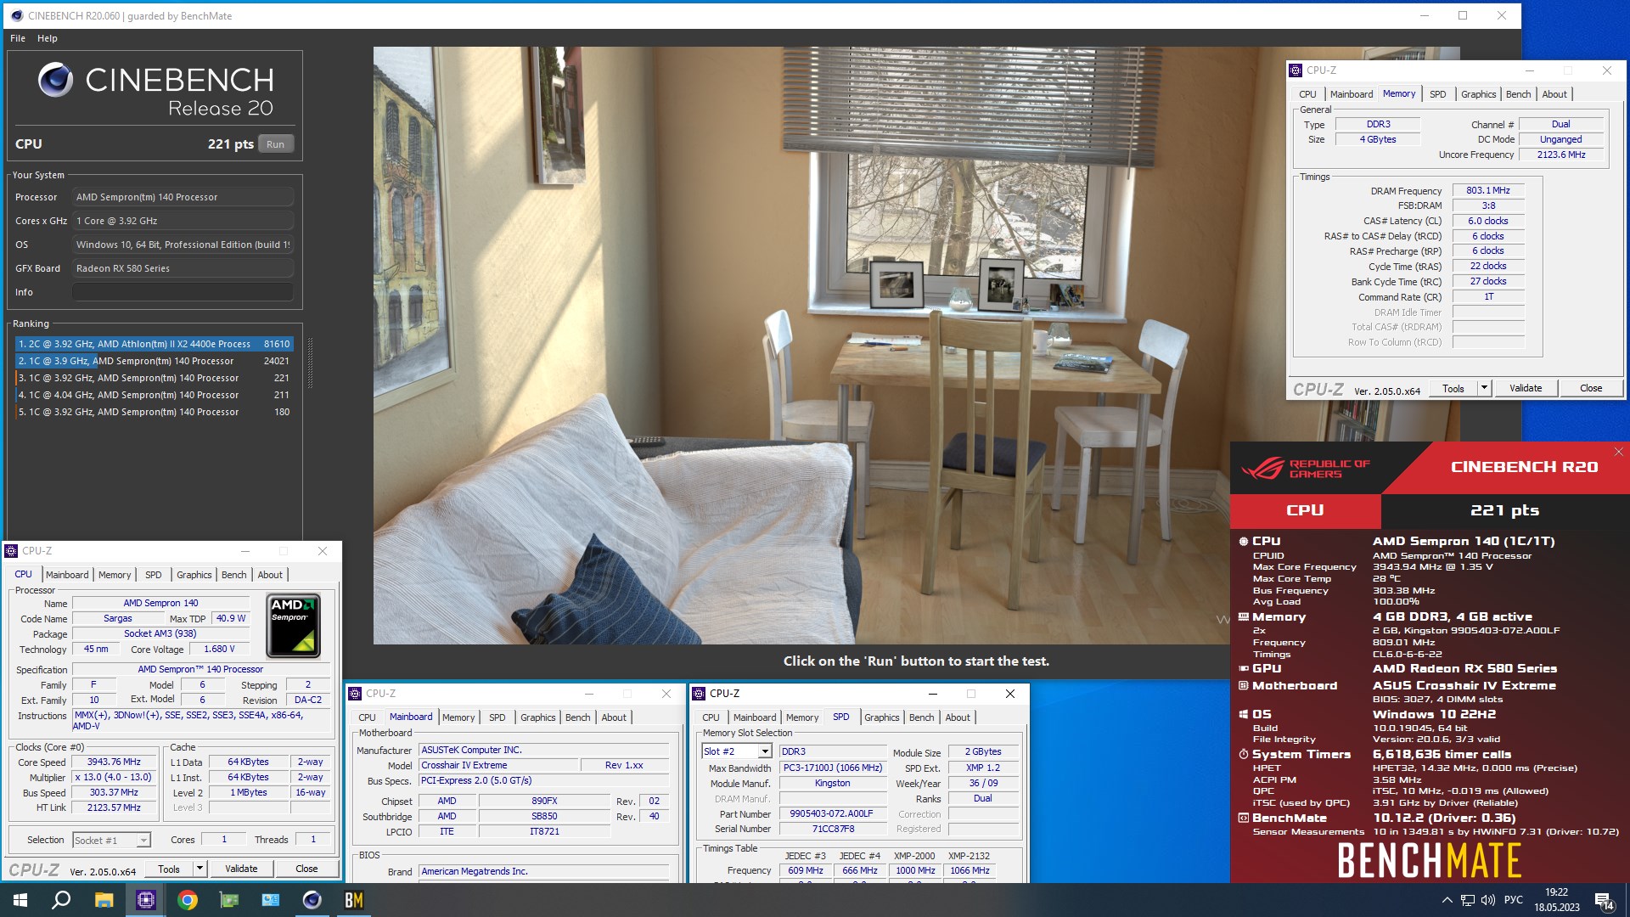Viewport: 1630px width, 917px height.
Task: Open the Cinebench File menu
Action: point(18,38)
